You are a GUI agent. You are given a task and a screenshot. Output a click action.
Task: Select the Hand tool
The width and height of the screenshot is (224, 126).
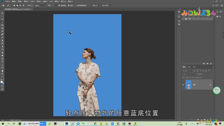click(2, 71)
